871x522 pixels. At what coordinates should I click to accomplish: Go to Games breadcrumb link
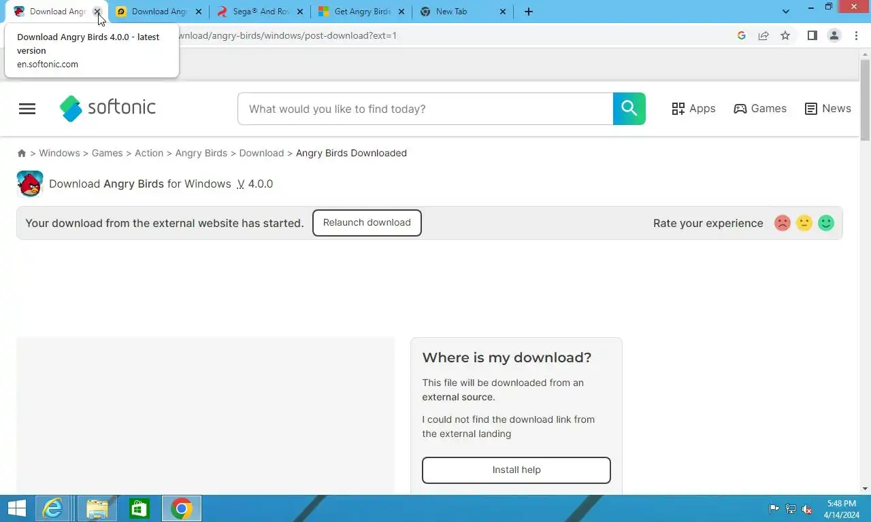click(108, 153)
